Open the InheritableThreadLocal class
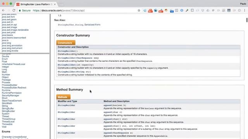Viewport: 248px width, 139px height. (14, 64)
